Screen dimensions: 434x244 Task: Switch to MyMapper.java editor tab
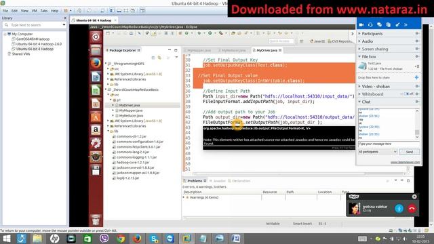pyautogui.click(x=198, y=50)
